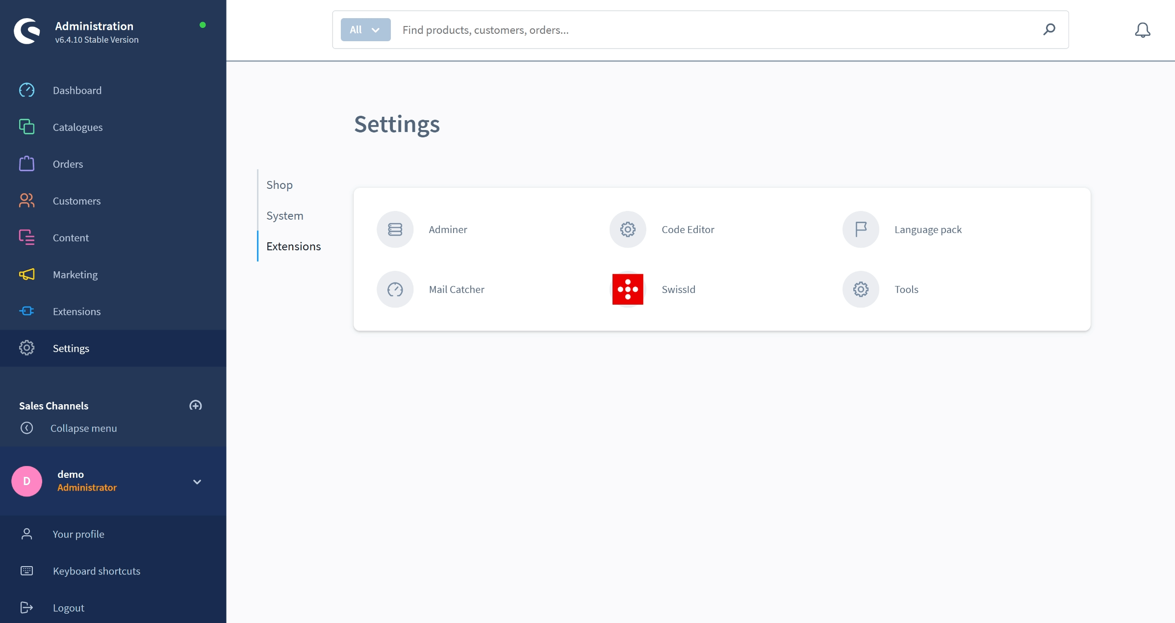Click the Mail Catcher gauge icon
The width and height of the screenshot is (1175, 623).
(395, 289)
